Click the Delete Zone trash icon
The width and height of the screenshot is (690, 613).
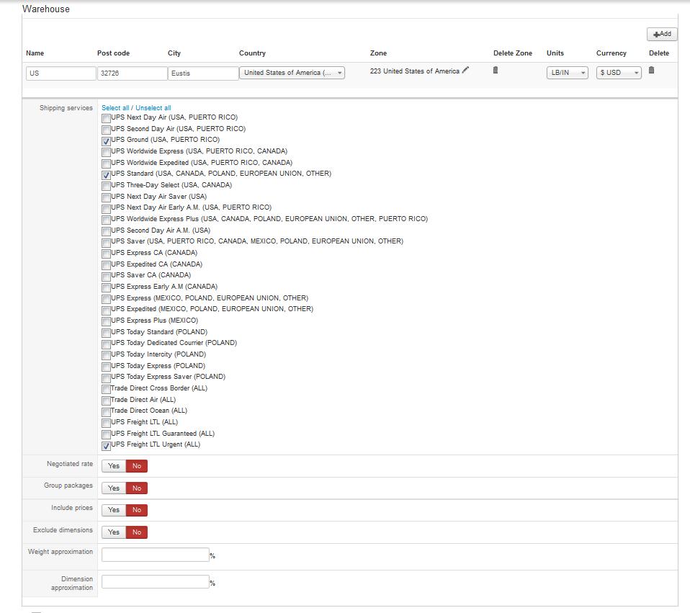point(495,70)
